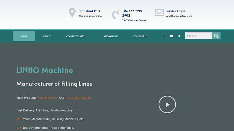Open the About menu item
234x131 pixels.
click(x=47, y=36)
